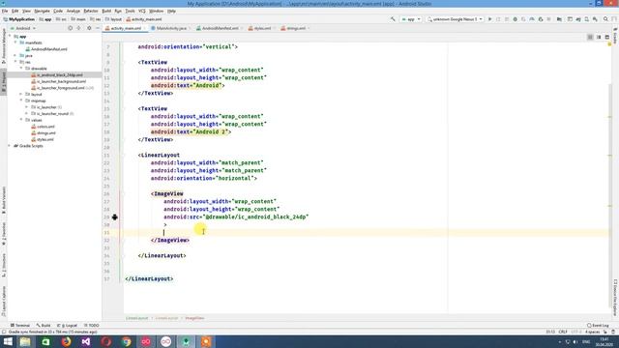Viewport: 619px width, 348px height.
Task: Hide the Project panel with minimize icon
Action: pyautogui.click(x=98, y=28)
